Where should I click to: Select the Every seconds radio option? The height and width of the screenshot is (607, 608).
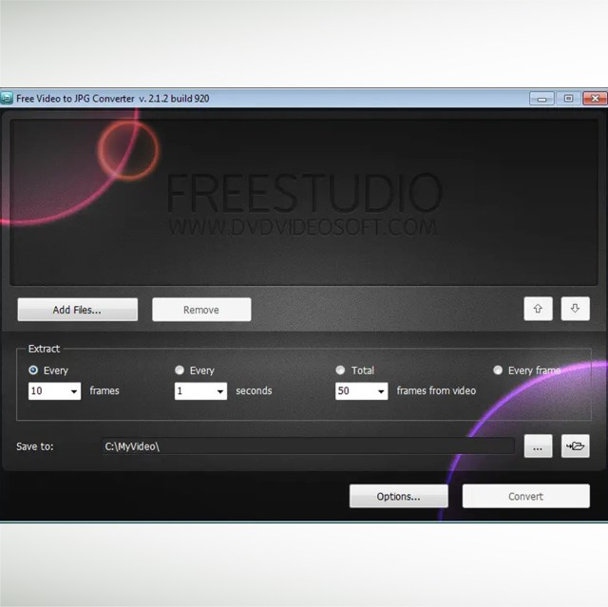180,370
